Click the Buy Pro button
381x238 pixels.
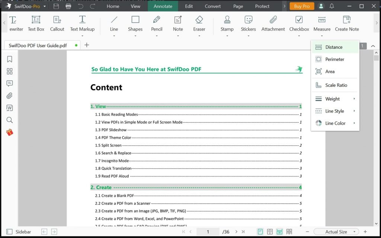pyautogui.click(x=301, y=6)
